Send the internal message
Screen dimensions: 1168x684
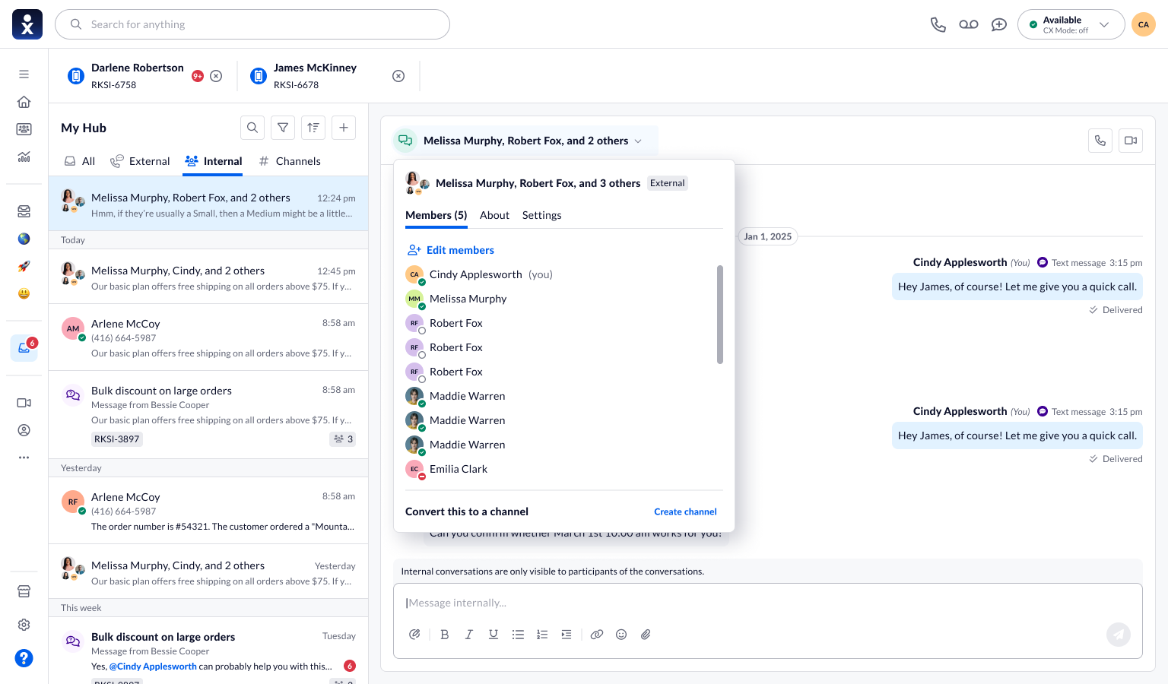coord(1119,635)
